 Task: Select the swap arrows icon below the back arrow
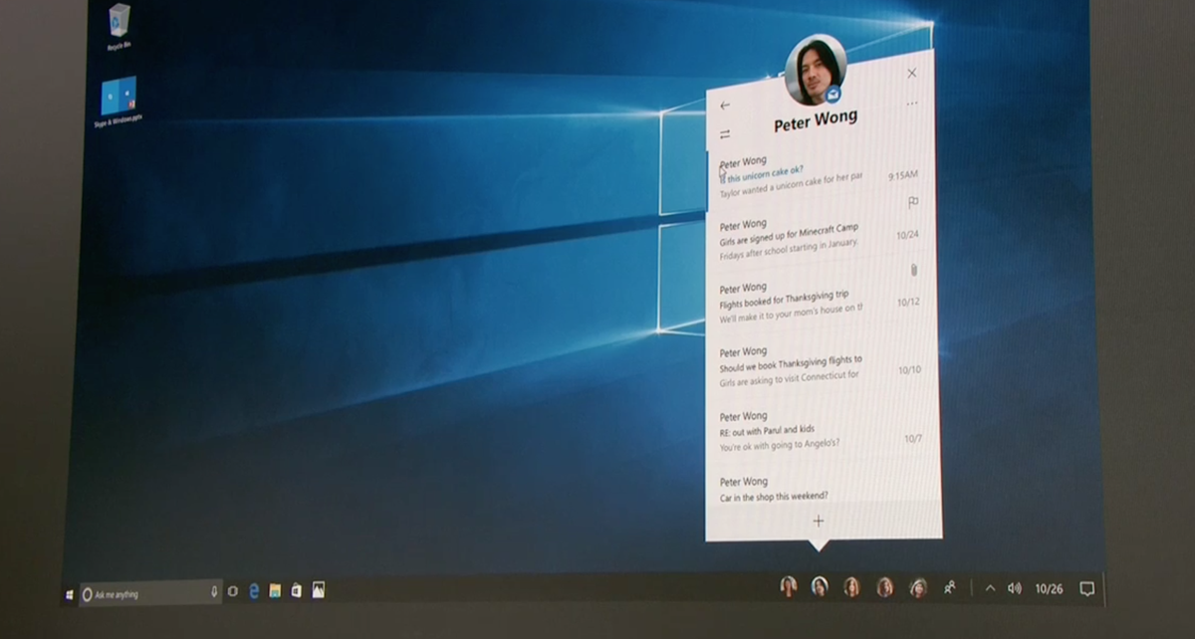(724, 133)
